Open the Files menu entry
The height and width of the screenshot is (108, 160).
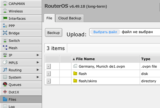(21, 99)
